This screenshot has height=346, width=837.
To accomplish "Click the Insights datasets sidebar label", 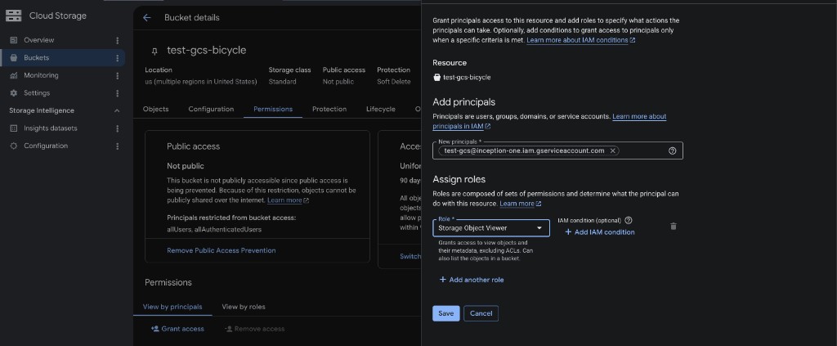I will (50, 128).
